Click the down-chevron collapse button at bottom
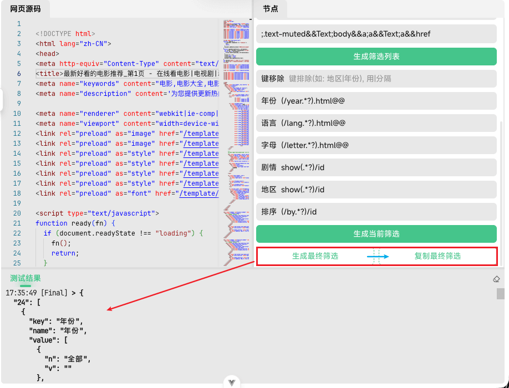509x388 pixels. coord(232,382)
